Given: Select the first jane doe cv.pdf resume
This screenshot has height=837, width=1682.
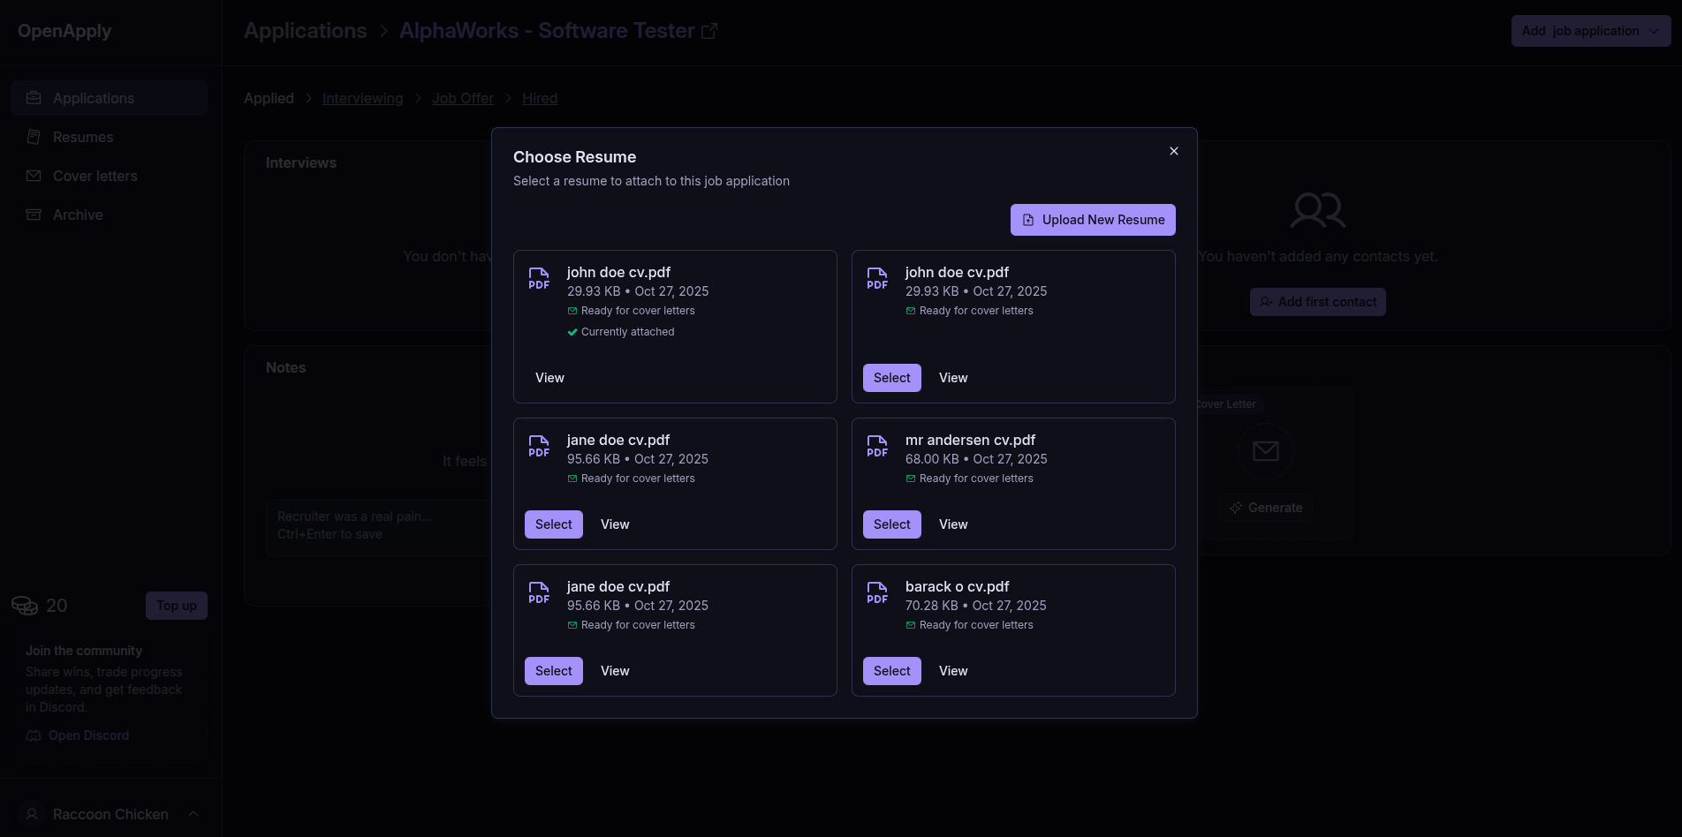Looking at the screenshot, I should pos(554,524).
